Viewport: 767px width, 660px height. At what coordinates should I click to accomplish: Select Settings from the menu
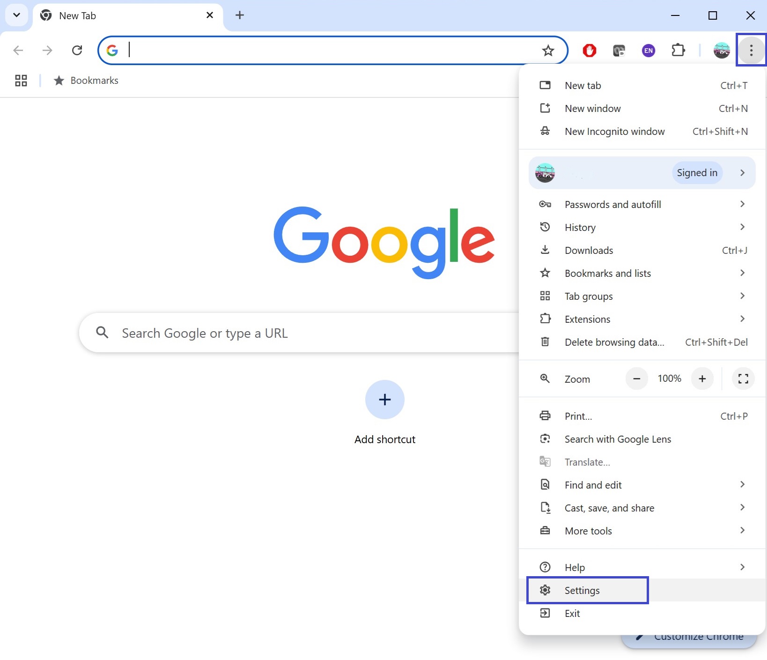pos(587,590)
